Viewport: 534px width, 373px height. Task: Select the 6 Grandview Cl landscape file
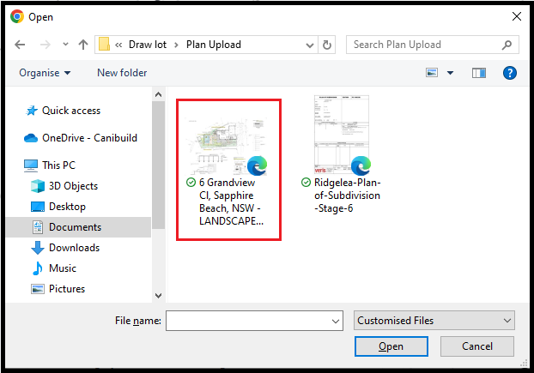228,169
